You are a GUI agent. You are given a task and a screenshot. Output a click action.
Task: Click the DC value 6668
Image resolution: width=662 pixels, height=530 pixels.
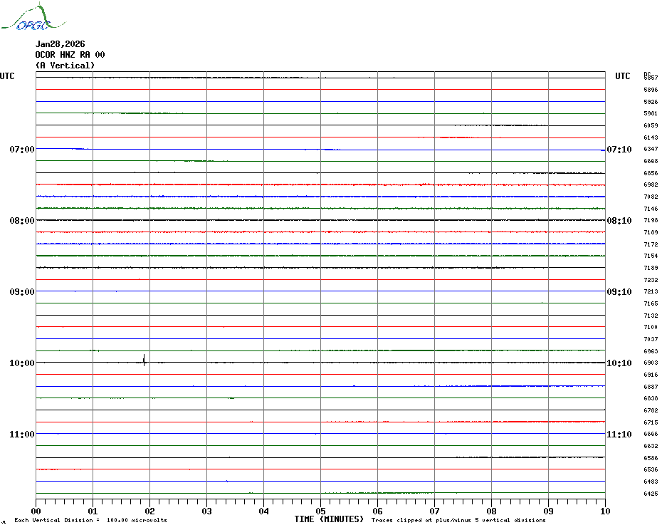point(651,161)
